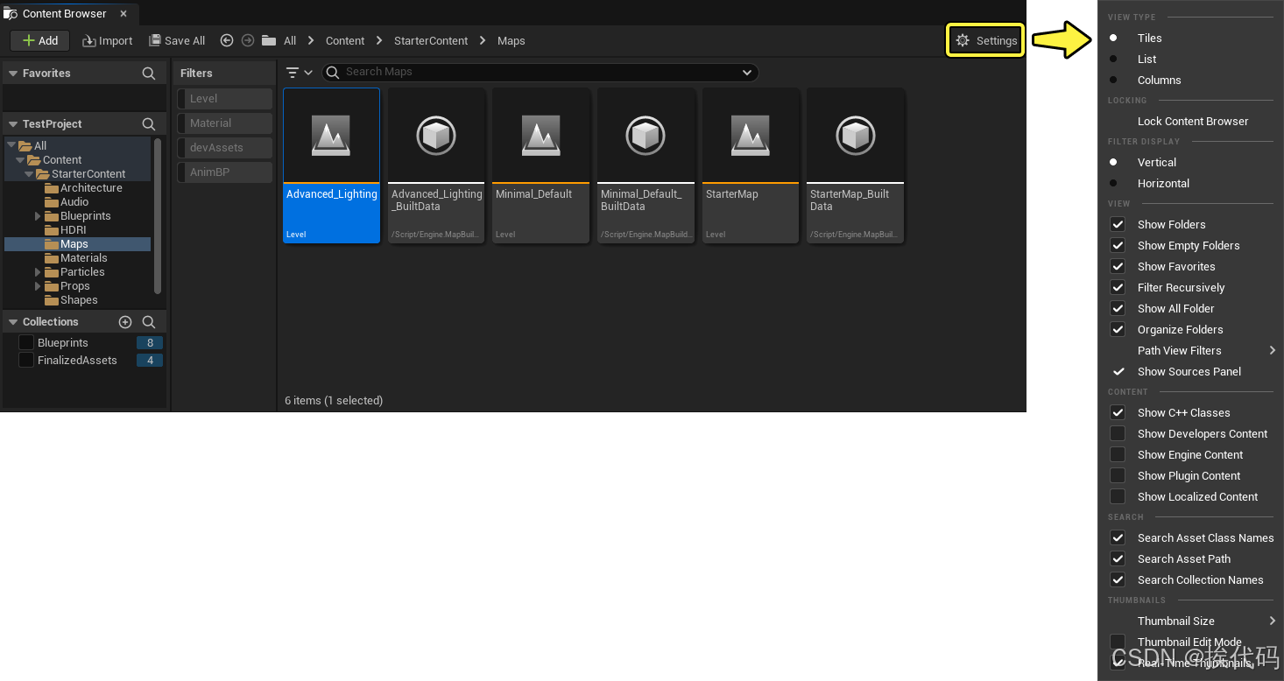Click the devAssets filter
The width and height of the screenshot is (1284, 681).
pos(225,148)
